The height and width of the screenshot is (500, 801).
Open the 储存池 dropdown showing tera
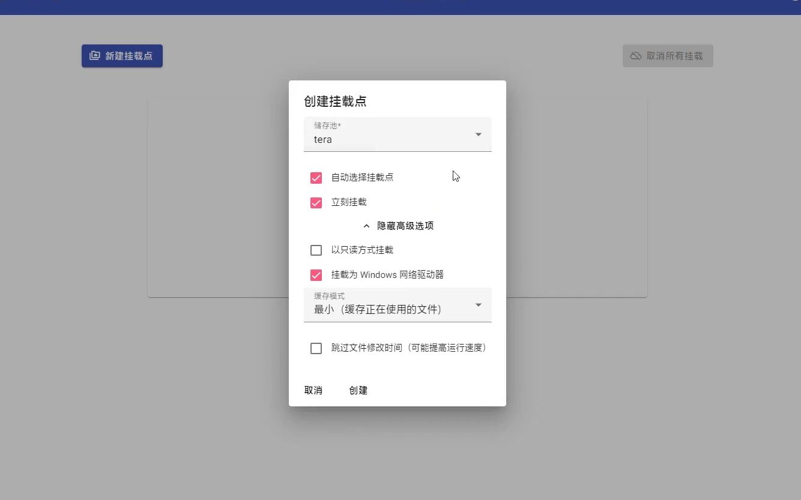[397, 134]
